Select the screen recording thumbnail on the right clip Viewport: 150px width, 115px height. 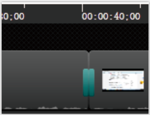pos(123,80)
